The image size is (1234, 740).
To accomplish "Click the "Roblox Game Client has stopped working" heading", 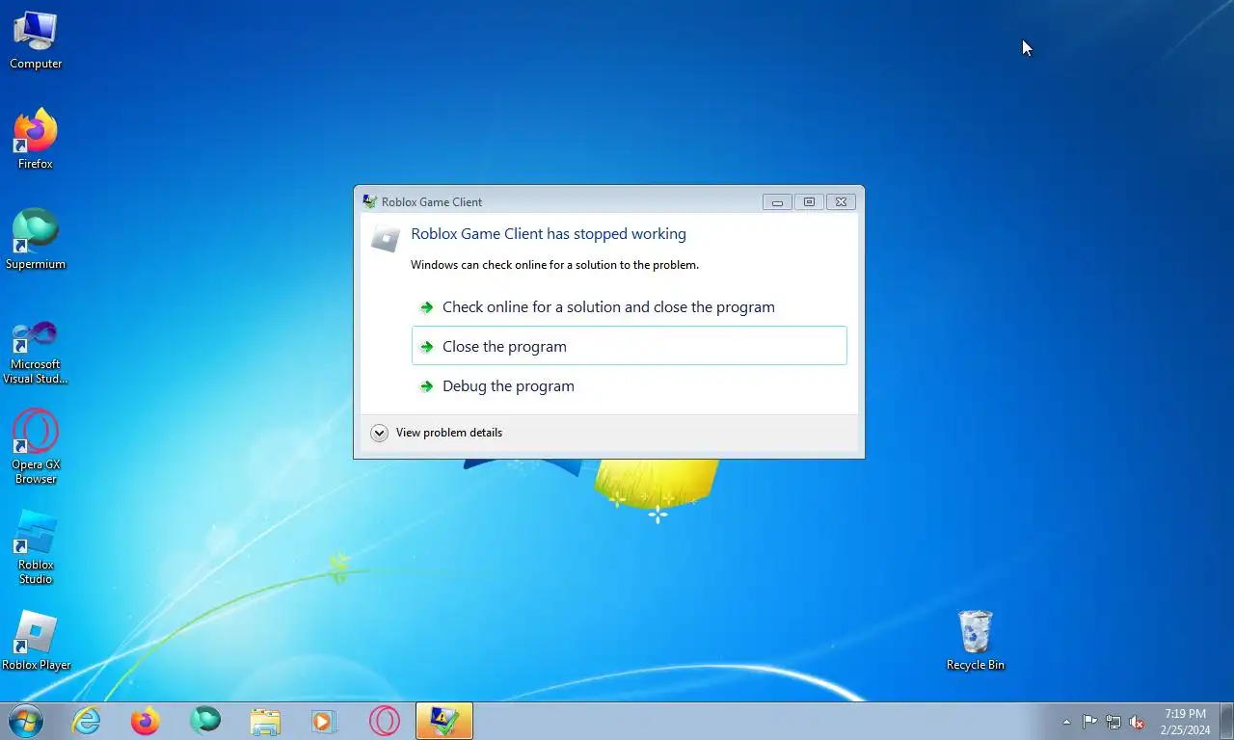I will tap(549, 233).
